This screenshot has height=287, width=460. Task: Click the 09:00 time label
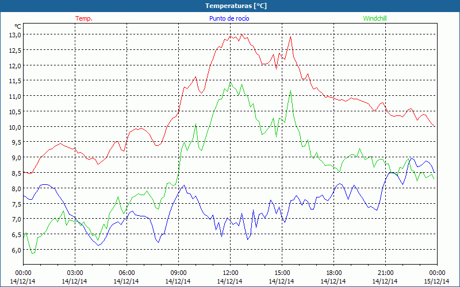[x=178, y=273]
